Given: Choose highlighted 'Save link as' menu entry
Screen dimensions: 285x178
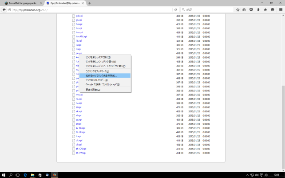Looking at the screenshot, I should coord(105,75).
